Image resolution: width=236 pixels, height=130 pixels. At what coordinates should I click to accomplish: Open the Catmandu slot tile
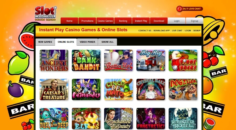86,89
